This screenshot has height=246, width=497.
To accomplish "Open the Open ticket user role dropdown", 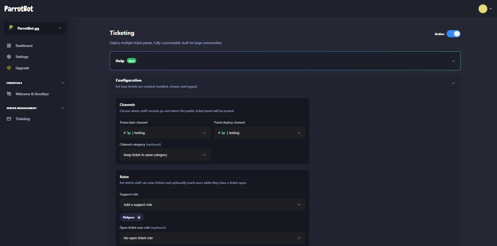I will click(x=212, y=238).
